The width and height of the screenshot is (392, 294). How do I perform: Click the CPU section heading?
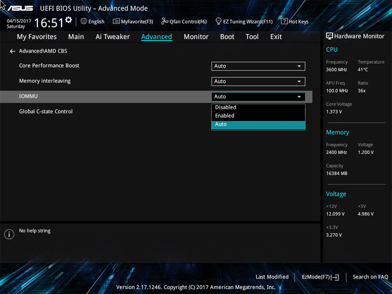point(332,50)
